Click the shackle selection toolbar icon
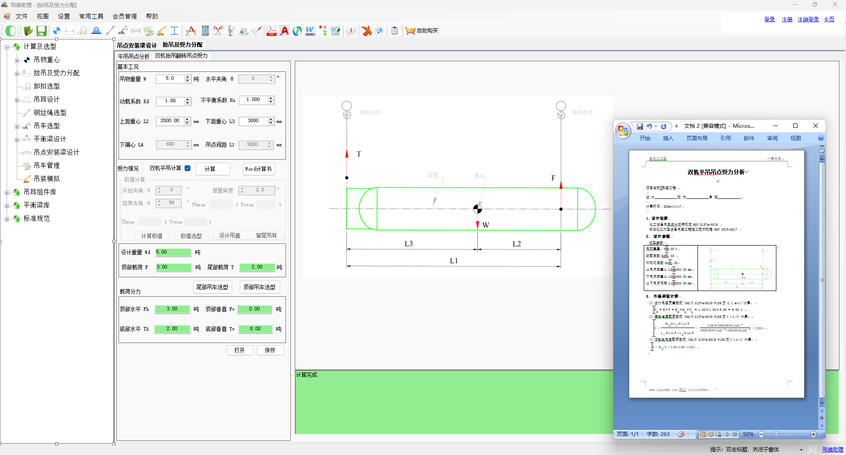Image resolution: width=846 pixels, height=455 pixels. [x=82, y=30]
